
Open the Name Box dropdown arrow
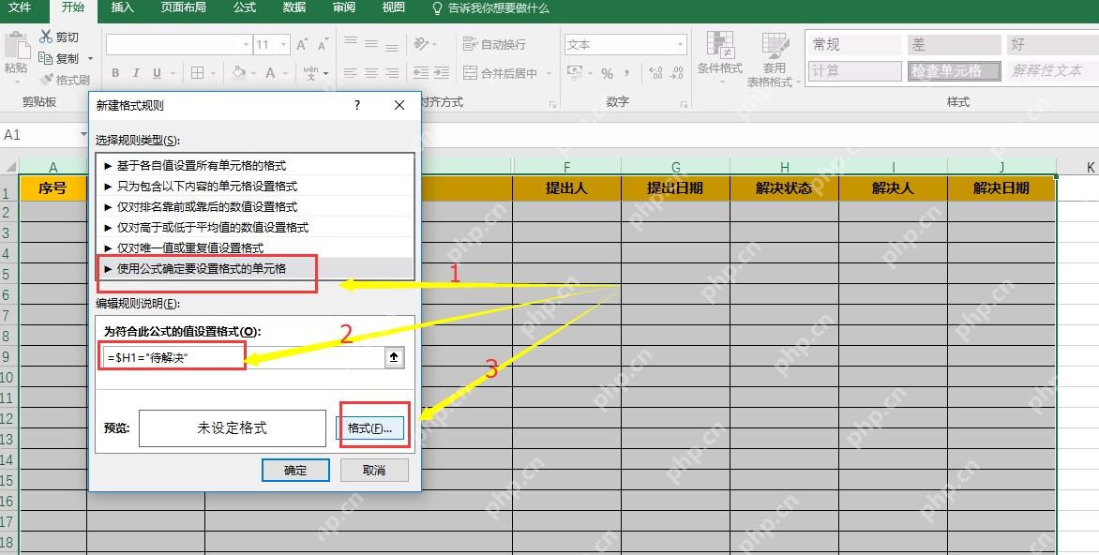click(x=84, y=135)
